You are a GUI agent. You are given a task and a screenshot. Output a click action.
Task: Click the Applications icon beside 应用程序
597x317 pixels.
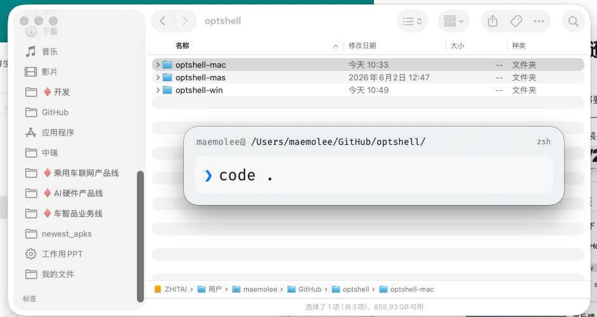point(30,132)
